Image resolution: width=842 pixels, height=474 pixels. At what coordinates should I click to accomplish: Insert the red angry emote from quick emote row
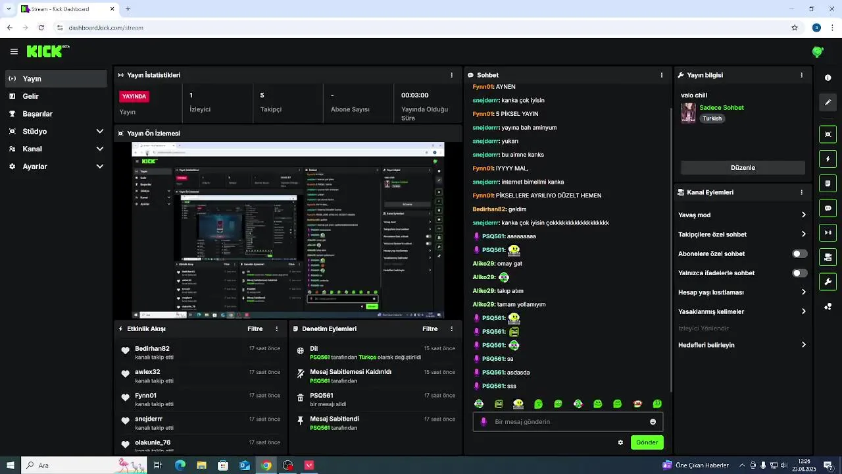[x=637, y=404]
